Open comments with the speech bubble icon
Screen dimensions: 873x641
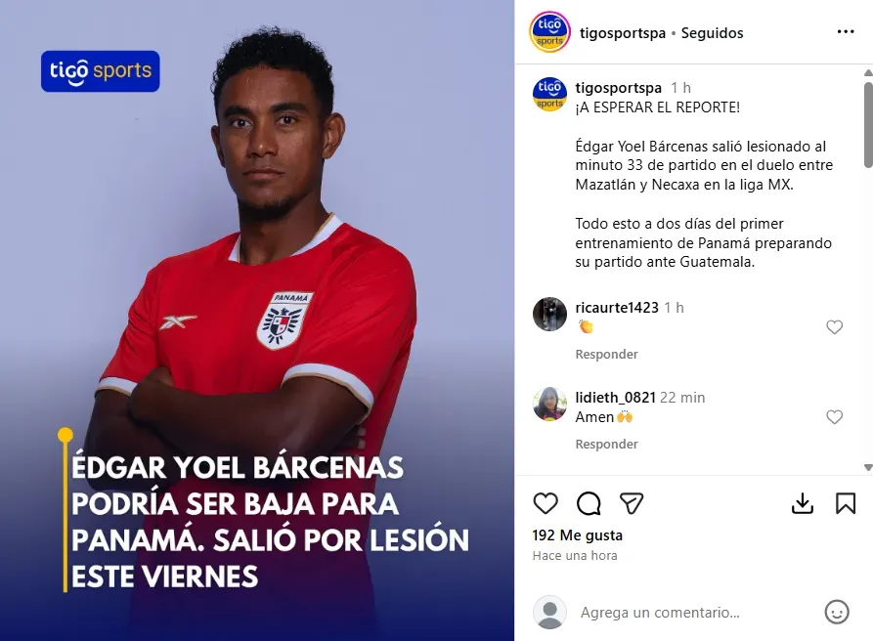click(x=589, y=504)
